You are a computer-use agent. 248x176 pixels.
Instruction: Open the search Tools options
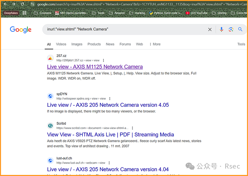coord(241,44)
